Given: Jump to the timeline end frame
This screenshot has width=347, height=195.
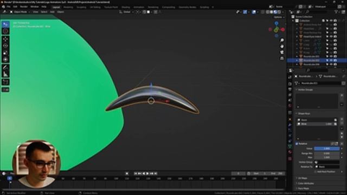Looking at the screenshot, I should pyautogui.click(x=156, y=173).
